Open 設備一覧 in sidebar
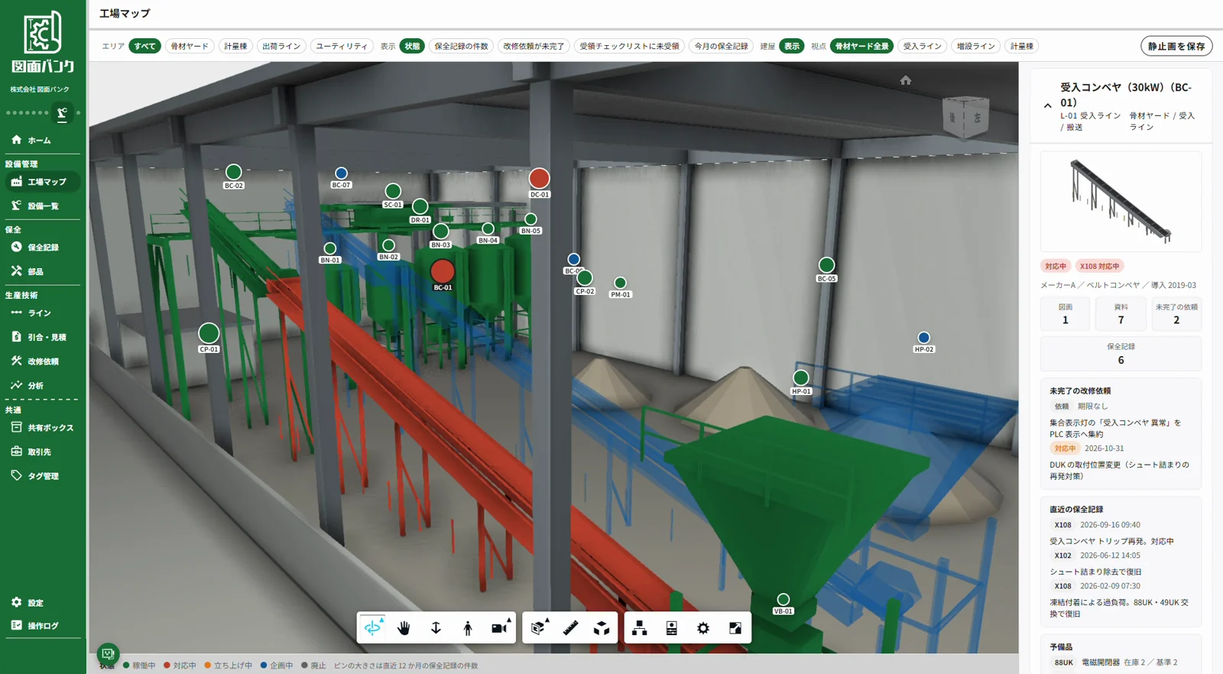Viewport: 1223px width, 674px height. pyautogui.click(x=43, y=206)
